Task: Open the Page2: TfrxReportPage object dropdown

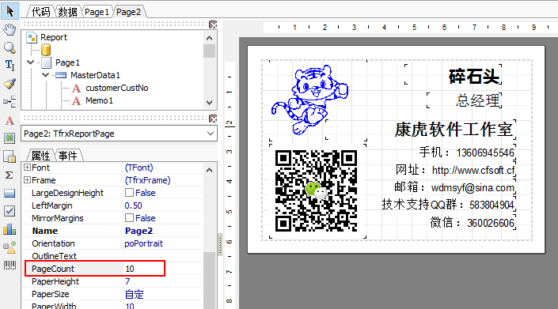Action: pos(211,134)
